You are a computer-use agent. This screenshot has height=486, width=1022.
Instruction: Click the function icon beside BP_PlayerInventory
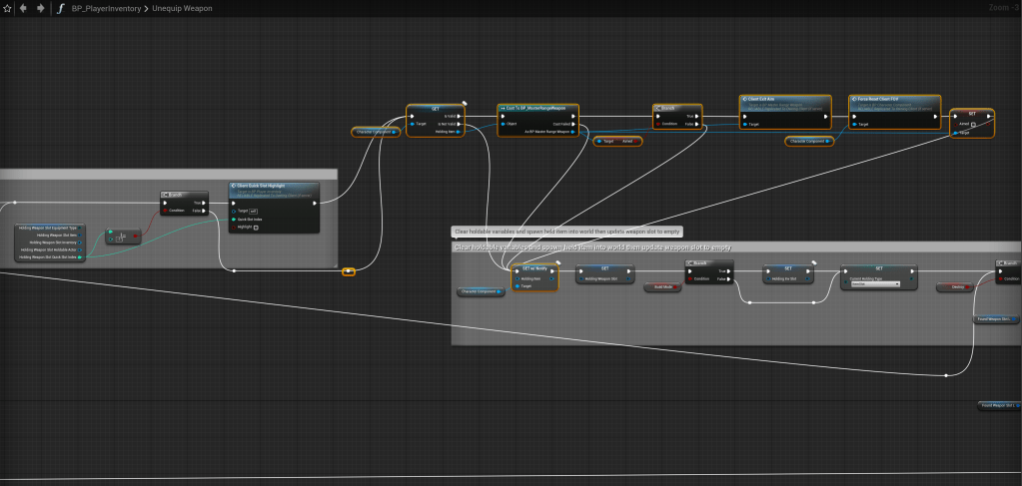[x=61, y=8]
